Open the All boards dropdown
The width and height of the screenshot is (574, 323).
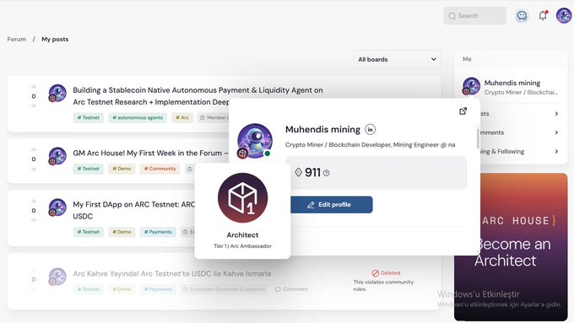click(x=397, y=59)
